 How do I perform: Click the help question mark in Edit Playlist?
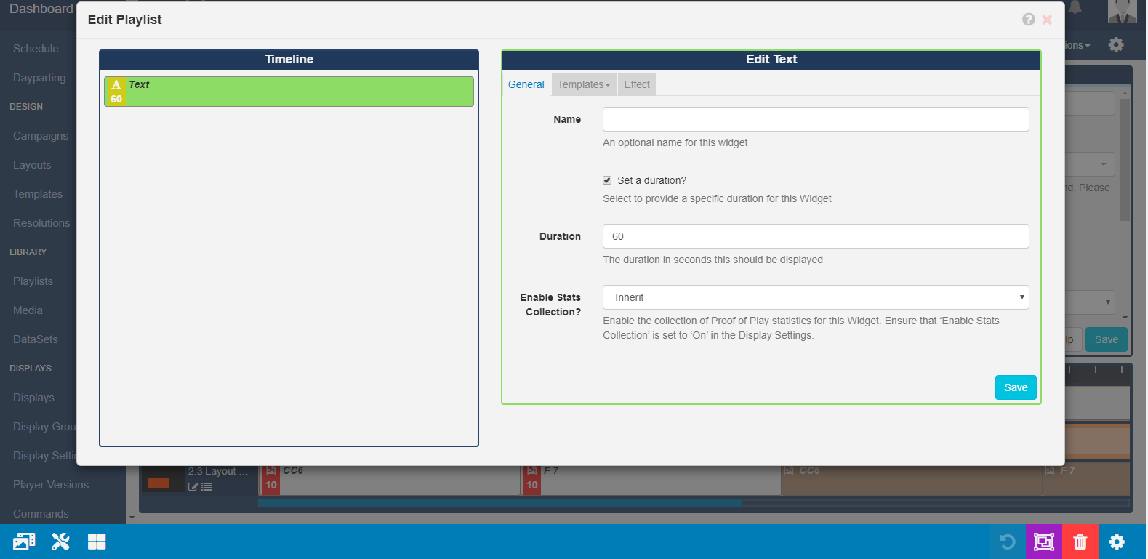(1028, 20)
